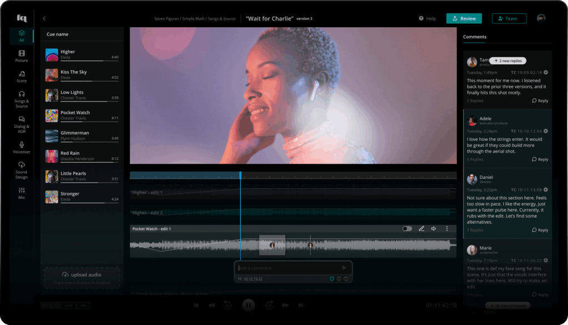This screenshot has width=568, height=325.
Task: Switch to the All tab in sidebar
Action: [22, 36]
